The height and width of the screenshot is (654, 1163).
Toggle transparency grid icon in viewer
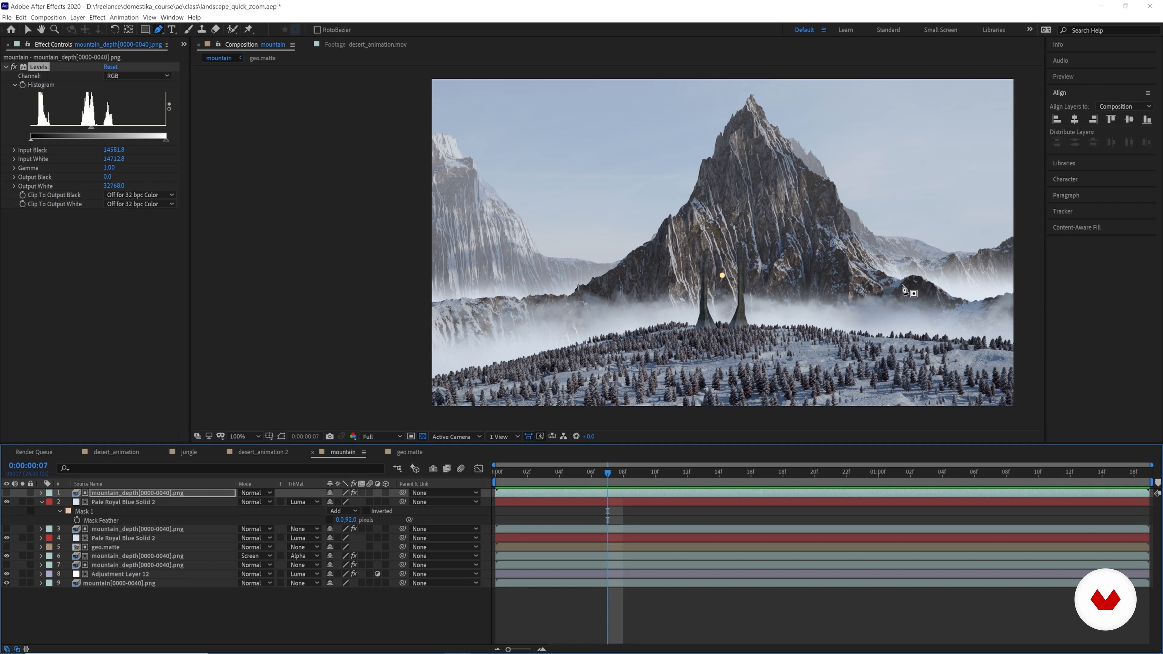pyautogui.click(x=422, y=436)
